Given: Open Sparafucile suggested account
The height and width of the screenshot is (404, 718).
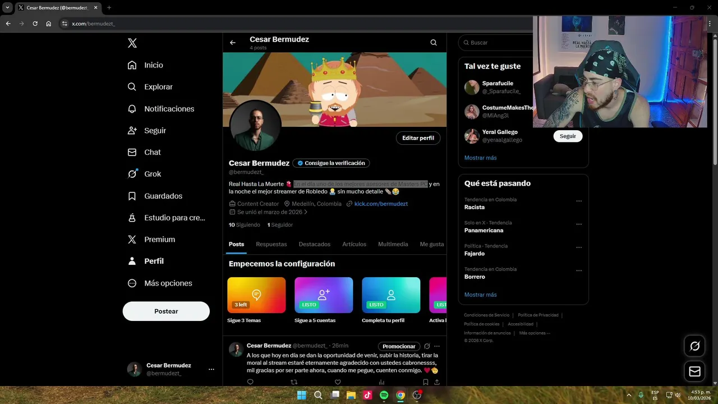Looking at the screenshot, I should tap(498, 87).
